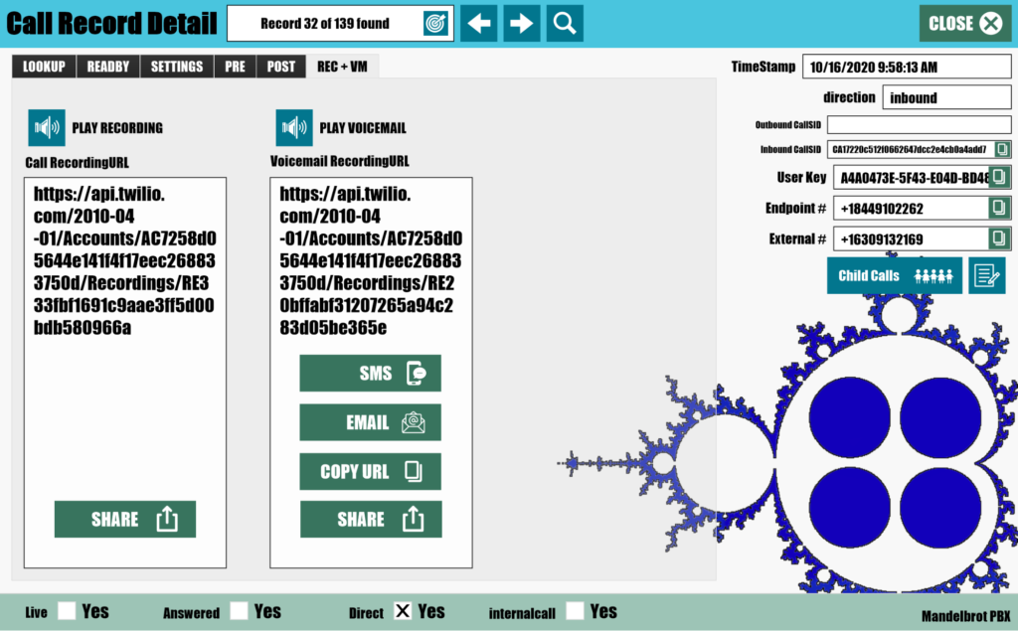Go to the next record arrow
The image size is (1018, 631).
[521, 24]
